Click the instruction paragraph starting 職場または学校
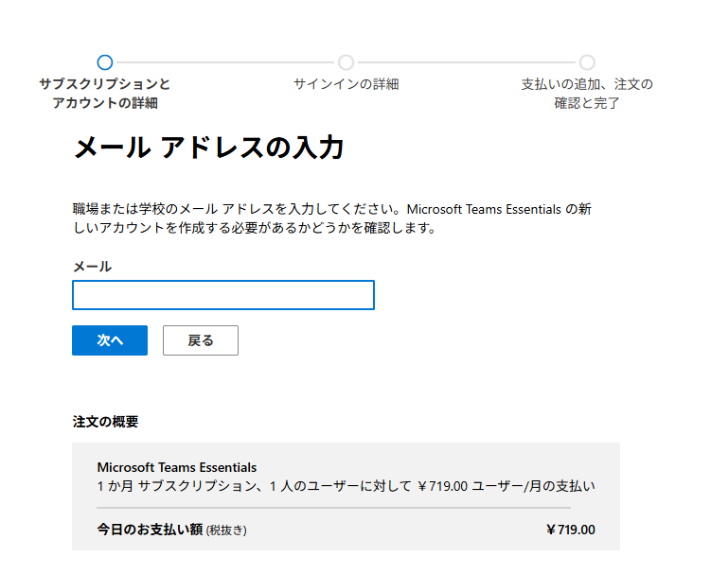The width and height of the screenshot is (711, 574). click(x=332, y=218)
